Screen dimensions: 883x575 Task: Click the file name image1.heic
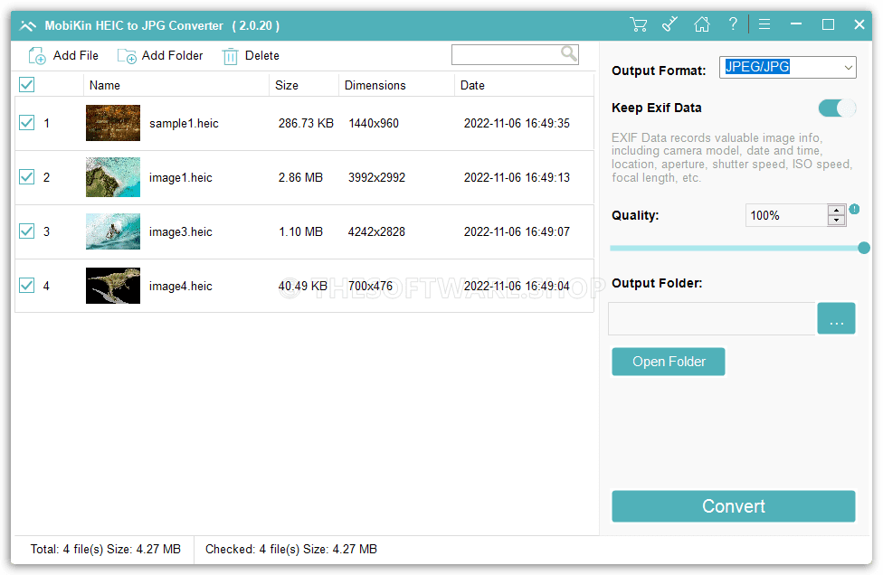coord(180,178)
